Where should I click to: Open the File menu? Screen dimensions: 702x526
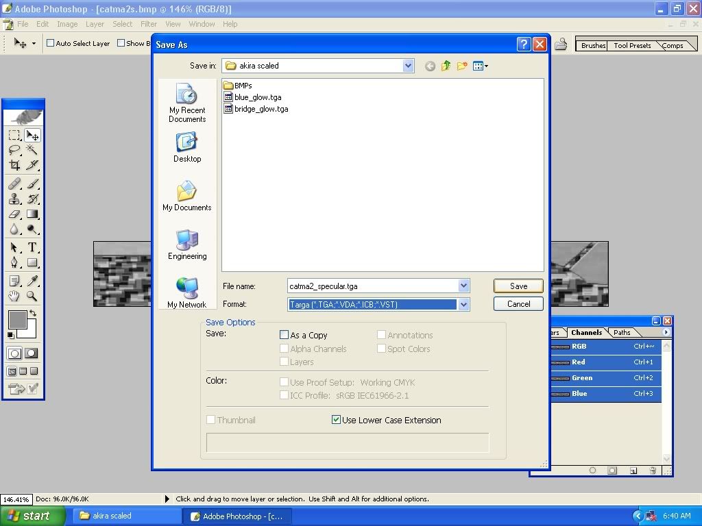coord(23,24)
